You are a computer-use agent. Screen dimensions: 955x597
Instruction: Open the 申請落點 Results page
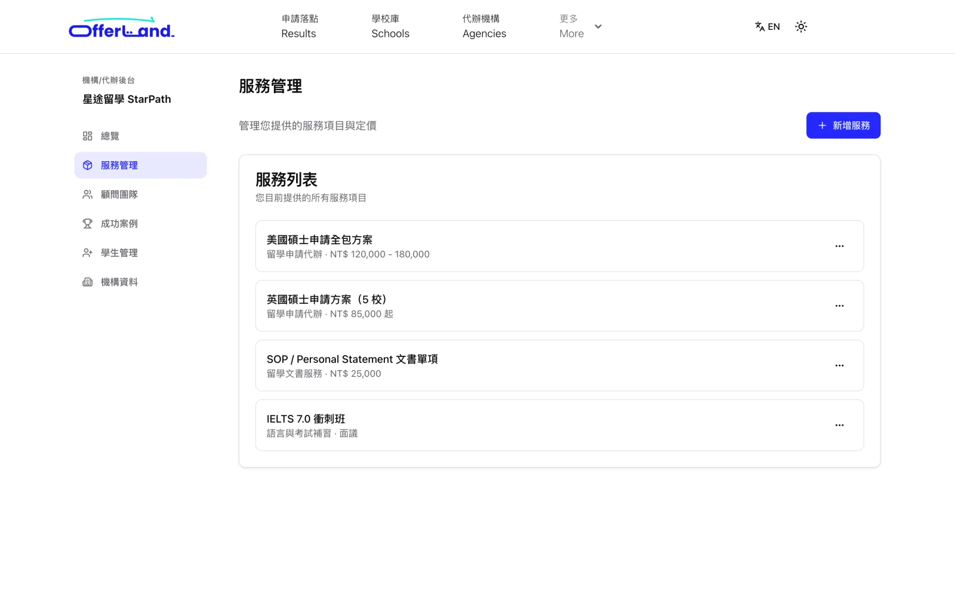pyautogui.click(x=299, y=26)
